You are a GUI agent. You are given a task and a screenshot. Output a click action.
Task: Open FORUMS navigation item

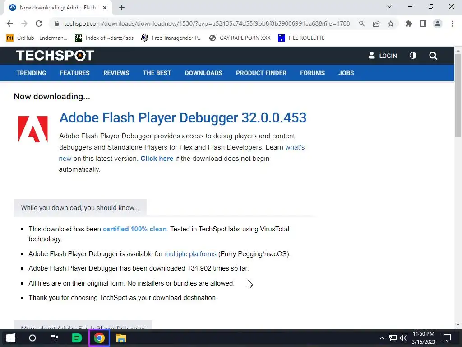click(312, 73)
